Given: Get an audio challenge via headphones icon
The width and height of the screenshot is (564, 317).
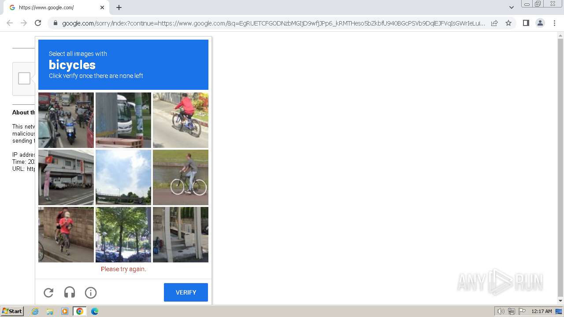Looking at the screenshot, I should 70,293.
